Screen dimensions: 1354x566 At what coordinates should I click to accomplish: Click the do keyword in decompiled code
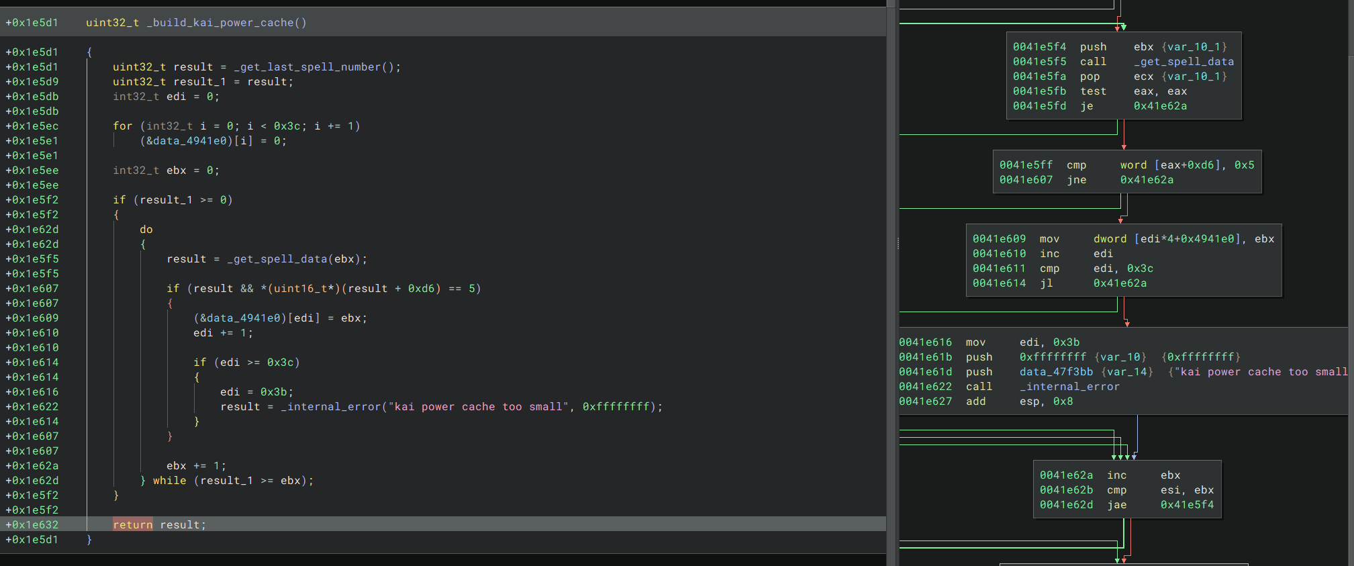[146, 230]
